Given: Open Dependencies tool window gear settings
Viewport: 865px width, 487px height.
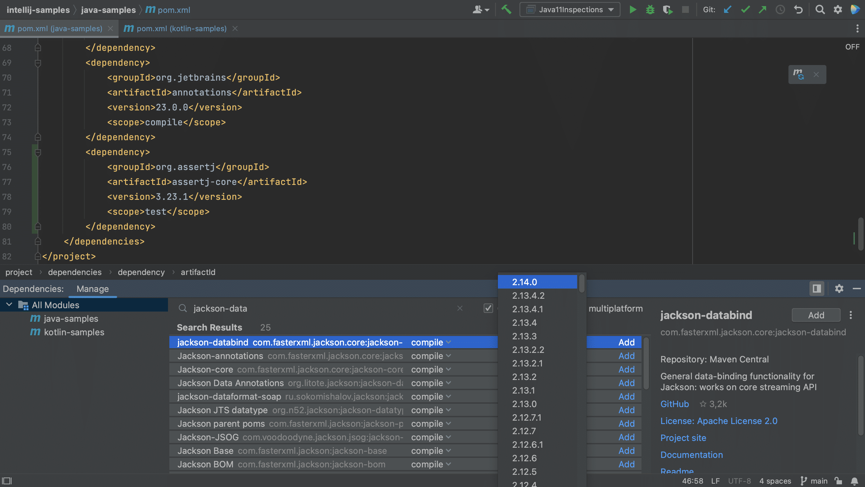Looking at the screenshot, I should 839,289.
